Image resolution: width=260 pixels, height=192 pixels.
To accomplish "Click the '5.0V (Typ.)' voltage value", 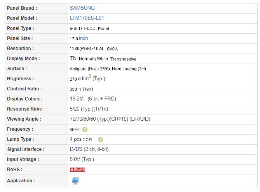I will (x=82, y=159).
